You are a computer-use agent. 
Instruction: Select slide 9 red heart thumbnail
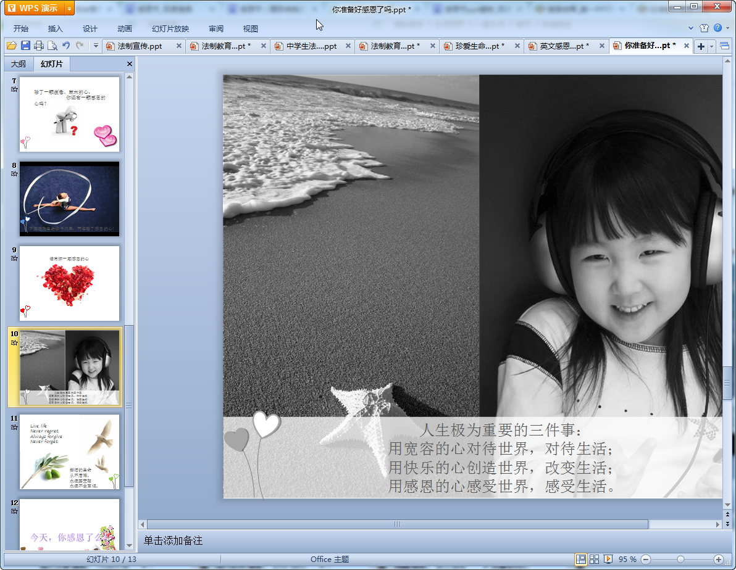point(69,283)
